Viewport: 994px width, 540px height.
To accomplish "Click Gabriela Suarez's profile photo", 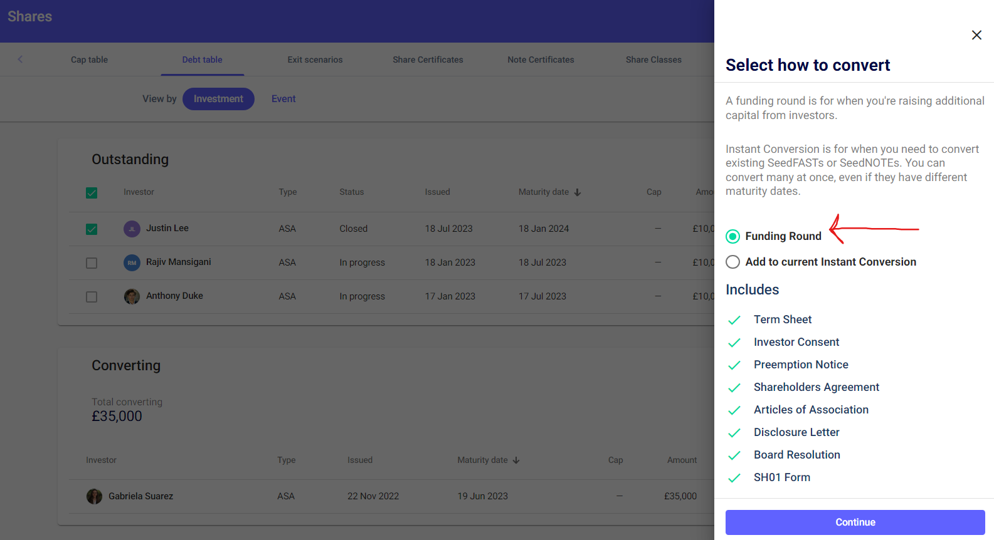I will coord(94,496).
